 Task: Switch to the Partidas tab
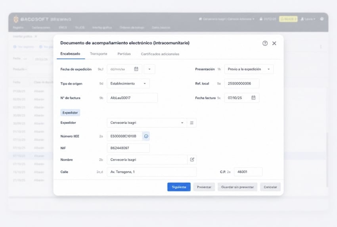(124, 54)
